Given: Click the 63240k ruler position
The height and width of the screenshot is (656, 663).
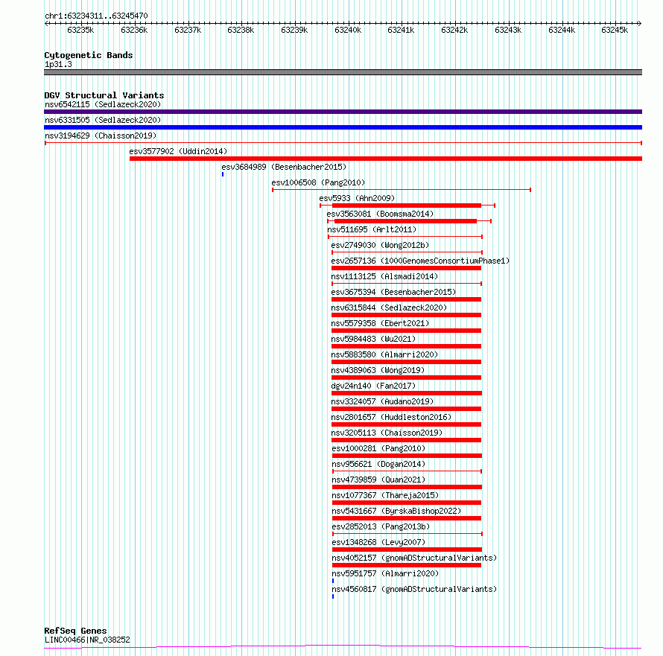Looking at the screenshot, I should pyautogui.click(x=348, y=30).
